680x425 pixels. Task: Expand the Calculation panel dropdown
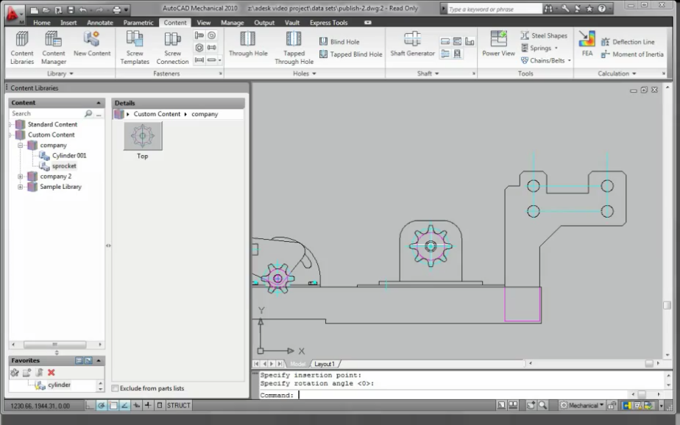(617, 74)
